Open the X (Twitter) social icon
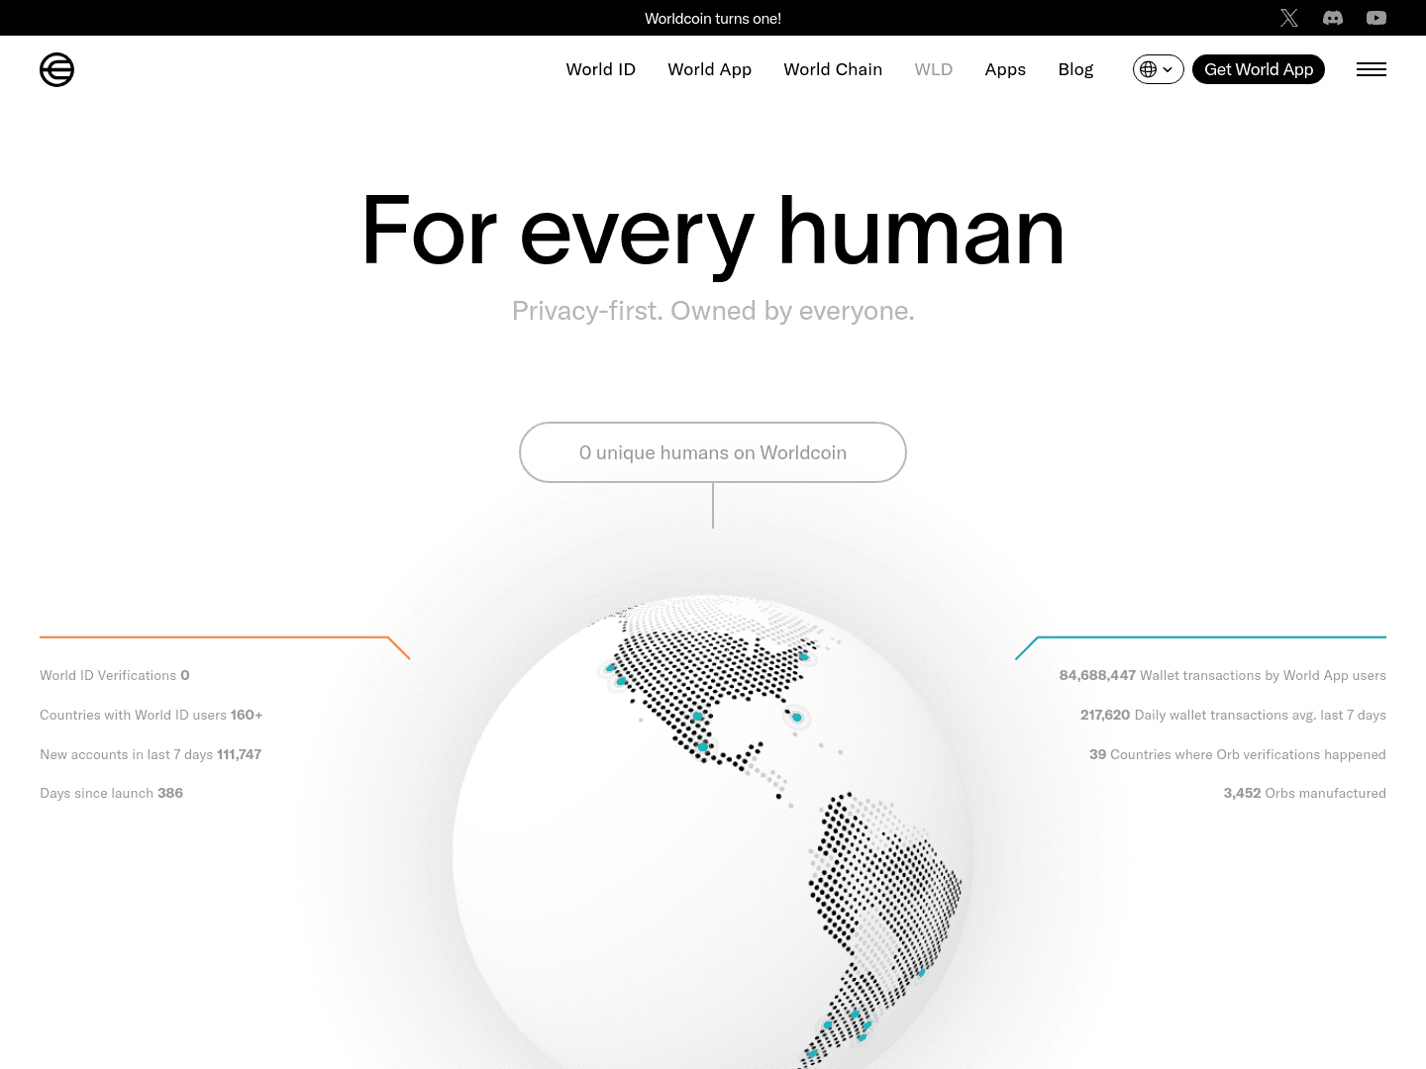Viewport: 1426px width, 1069px height. (1289, 18)
